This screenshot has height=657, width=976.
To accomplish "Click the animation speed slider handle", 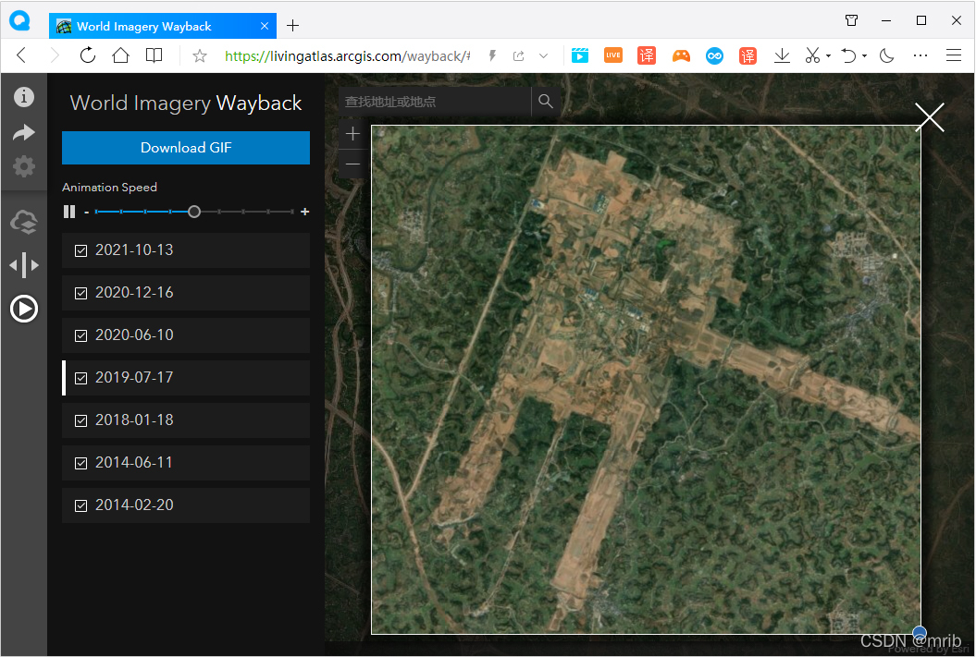I will tap(194, 212).
